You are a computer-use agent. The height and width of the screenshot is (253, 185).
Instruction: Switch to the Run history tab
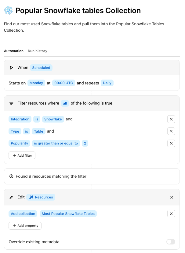pyautogui.click(x=38, y=51)
